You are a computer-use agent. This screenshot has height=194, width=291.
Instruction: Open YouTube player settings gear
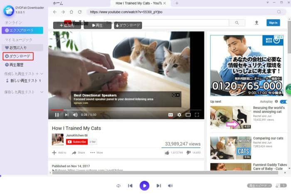tap(179, 115)
